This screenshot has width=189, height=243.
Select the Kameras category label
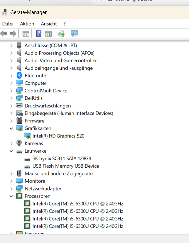34,144
